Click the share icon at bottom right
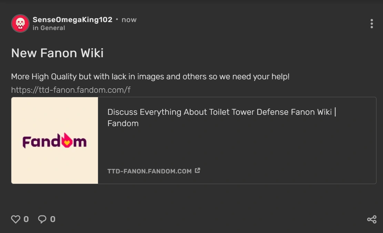Image resolution: width=383 pixels, height=233 pixels. point(372,219)
